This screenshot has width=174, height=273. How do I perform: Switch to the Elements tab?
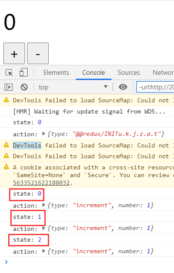click(56, 73)
